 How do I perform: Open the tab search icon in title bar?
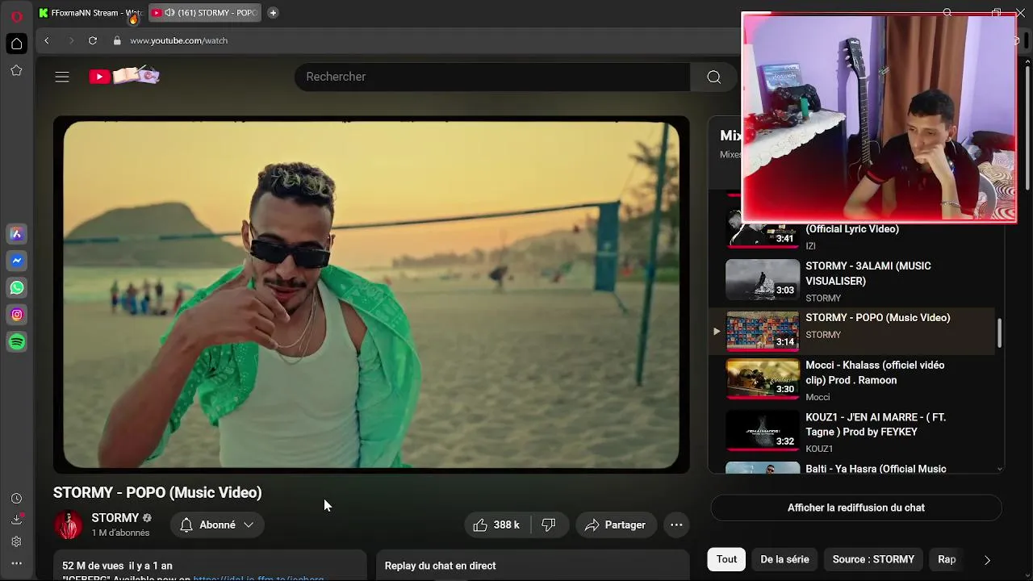[947, 13]
